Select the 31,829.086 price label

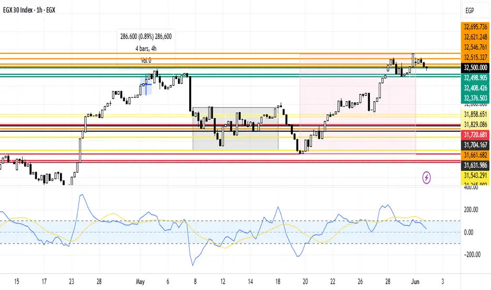[475, 124]
